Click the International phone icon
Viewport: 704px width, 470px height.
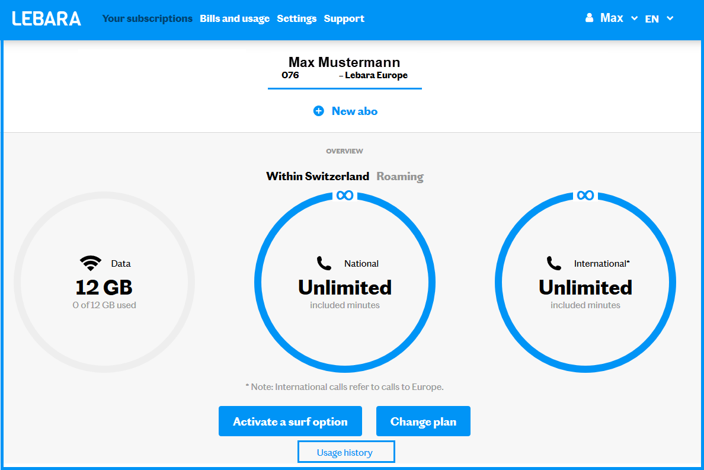pos(554,263)
